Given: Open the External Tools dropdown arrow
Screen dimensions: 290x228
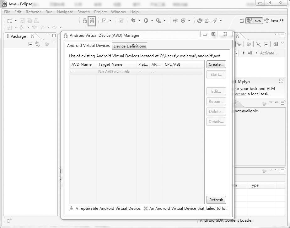Looking at the screenshot, I should click(164, 20).
